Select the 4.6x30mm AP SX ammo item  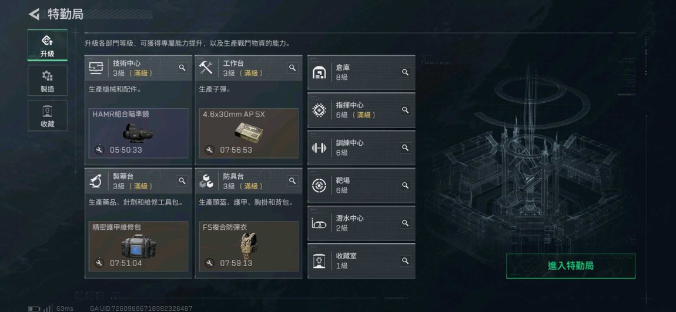pyautogui.click(x=249, y=133)
